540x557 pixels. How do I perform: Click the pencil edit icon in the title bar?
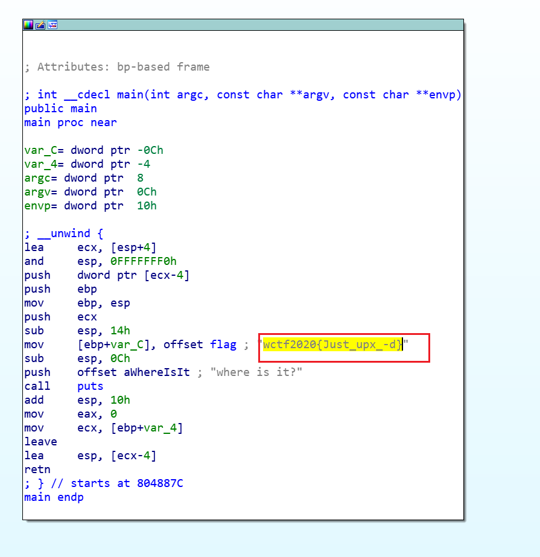point(40,25)
